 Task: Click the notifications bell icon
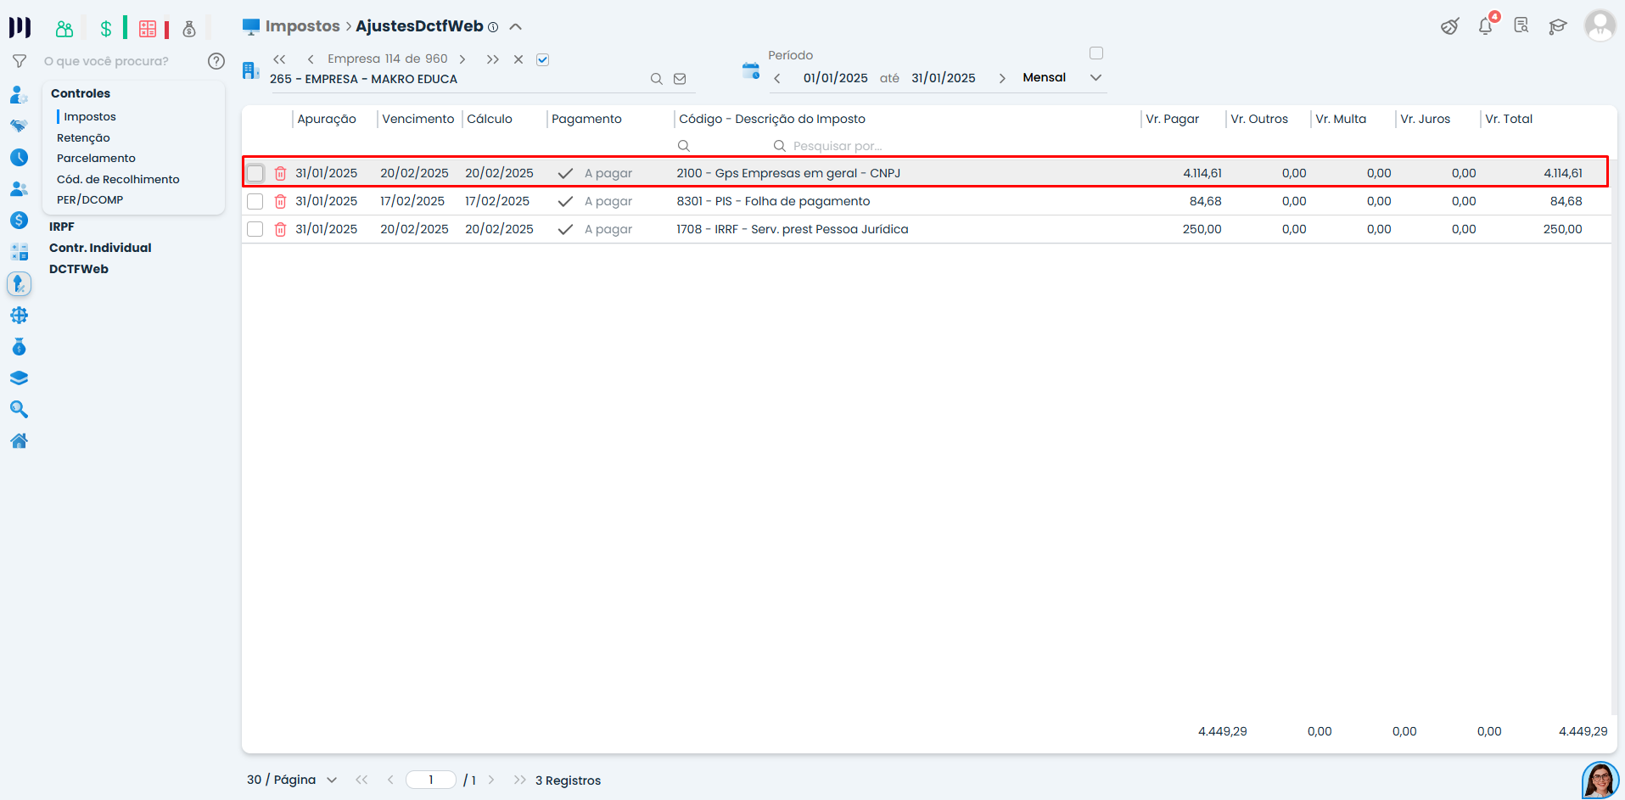point(1485,26)
